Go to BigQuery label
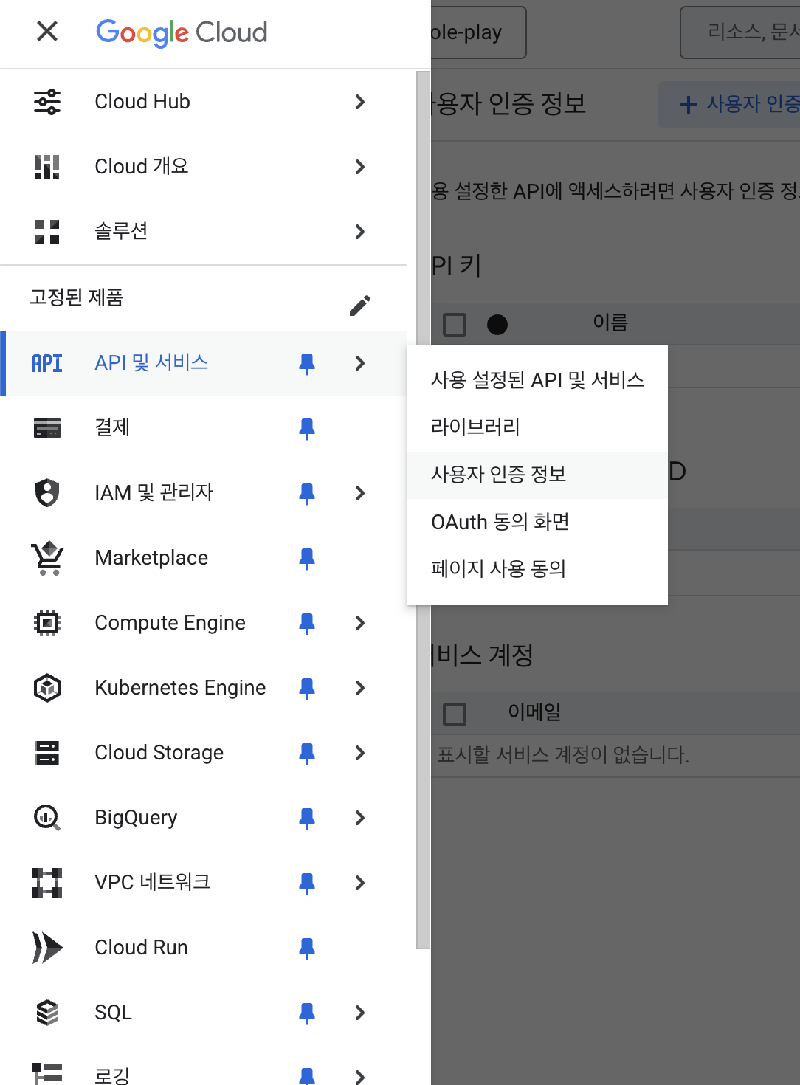The width and height of the screenshot is (800, 1085). 136,818
